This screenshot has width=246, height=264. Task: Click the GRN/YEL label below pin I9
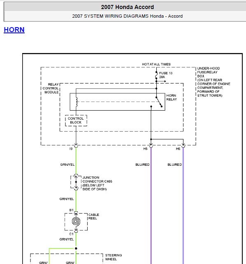[x=67, y=164]
